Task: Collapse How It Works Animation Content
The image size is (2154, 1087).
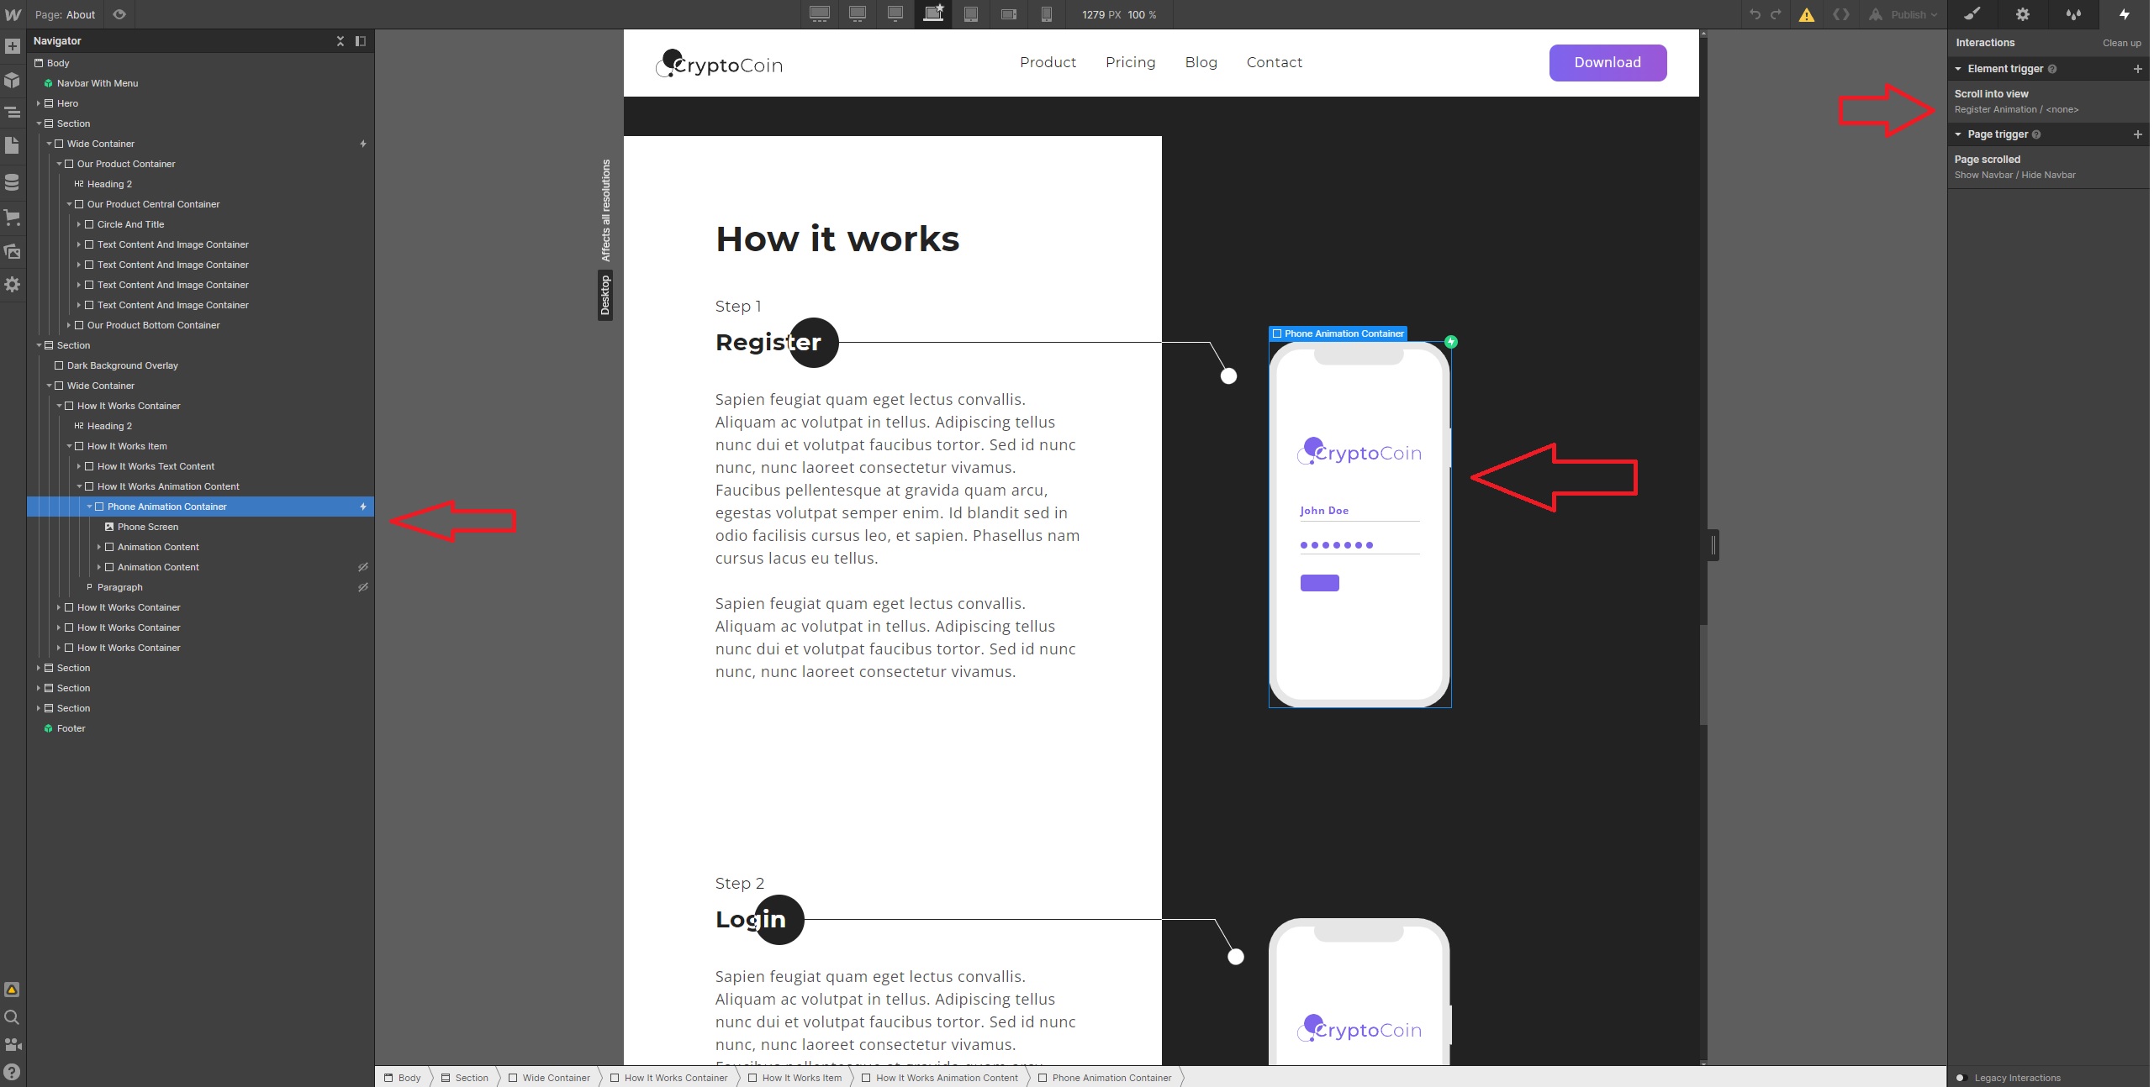Action: pyautogui.click(x=79, y=486)
